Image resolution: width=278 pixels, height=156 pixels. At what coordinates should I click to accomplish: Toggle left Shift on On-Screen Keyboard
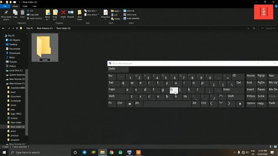coord(119,97)
